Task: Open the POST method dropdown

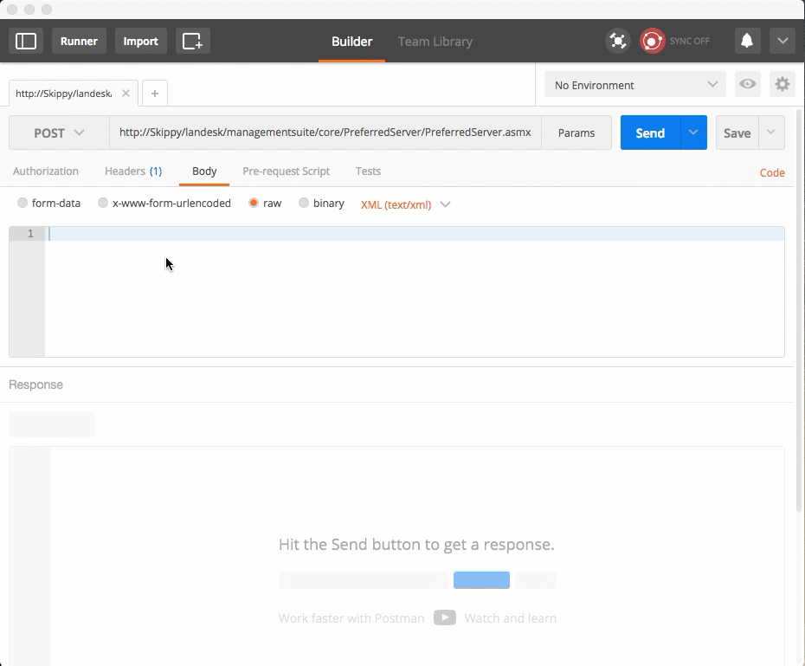Action: pyautogui.click(x=59, y=133)
